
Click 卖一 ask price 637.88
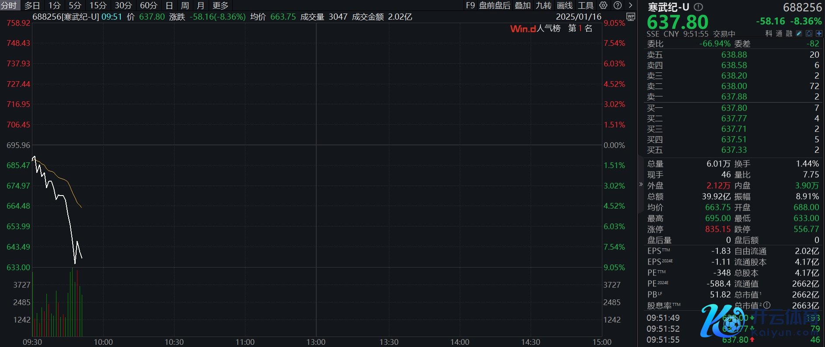click(734, 96)
